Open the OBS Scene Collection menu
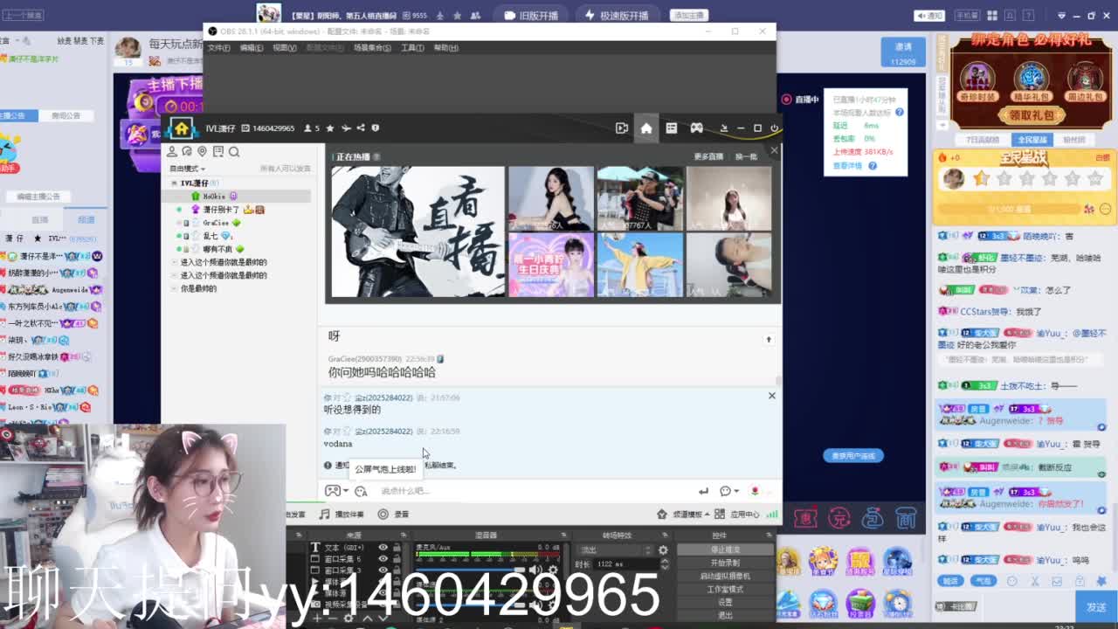 click(372, 47)
